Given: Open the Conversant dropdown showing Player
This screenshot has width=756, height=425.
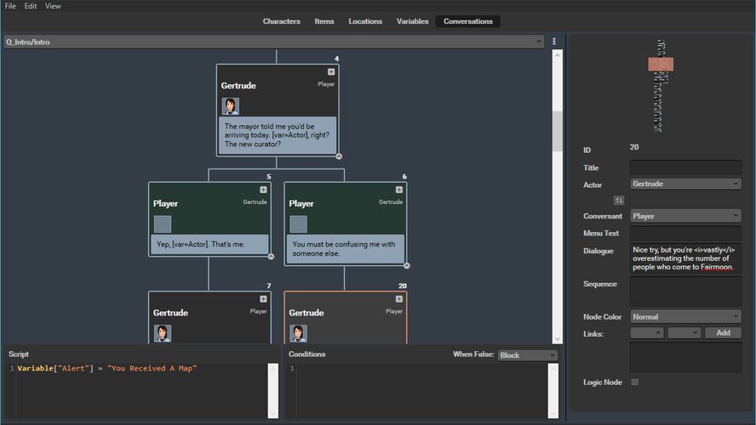Looking at the screenshot, I should point(685,216).
